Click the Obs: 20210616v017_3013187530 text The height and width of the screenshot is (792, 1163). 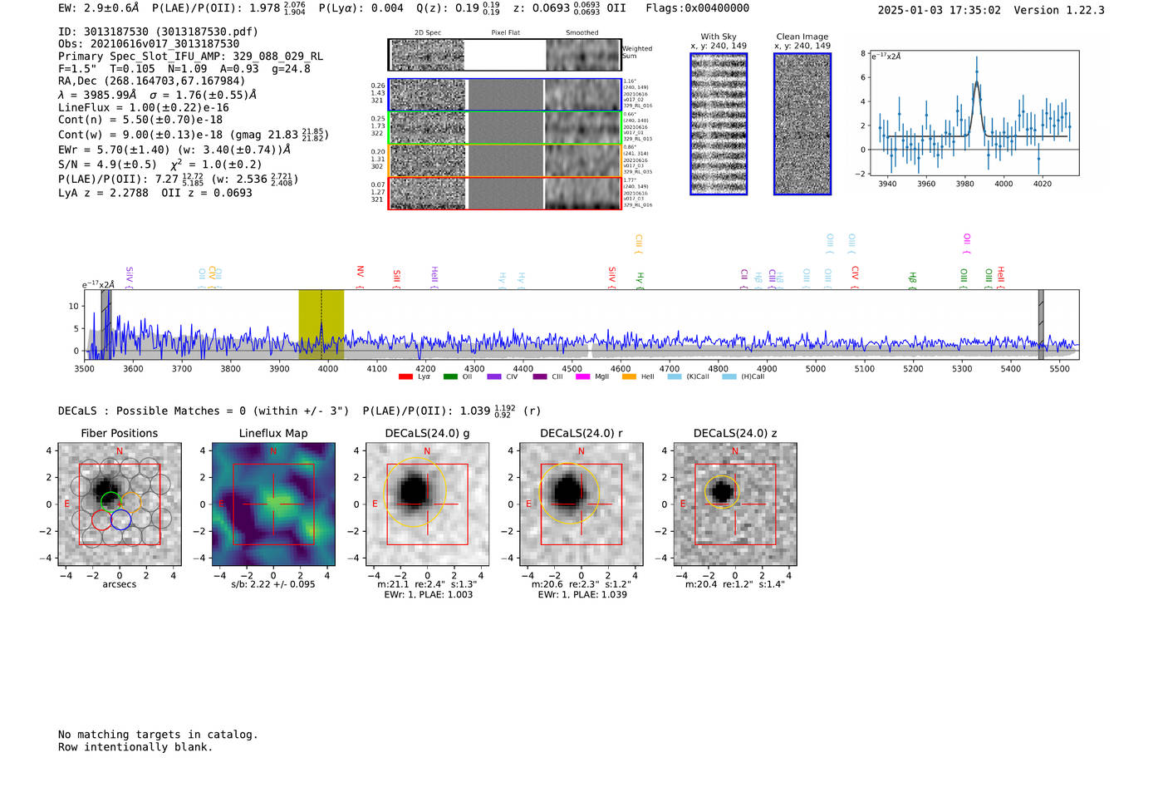149,44
